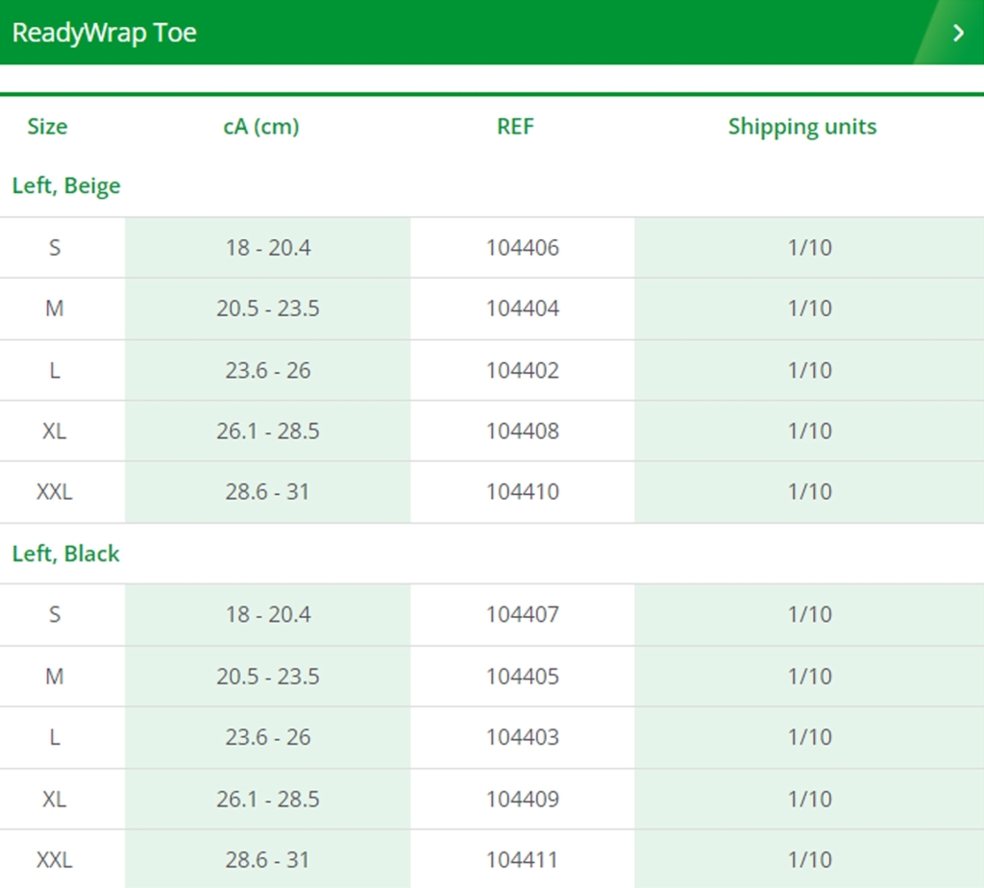Viewport: 984px width, 888px height.
Task: Select REF number 104405
Action: pyautogui.click(x=522, y=677)
